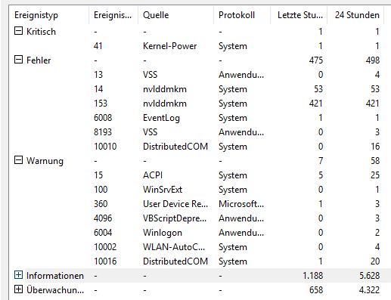This screenshot has width=391, height=300.
Task: Click the 20 count in event 10016 row
Action: [375, 261]
